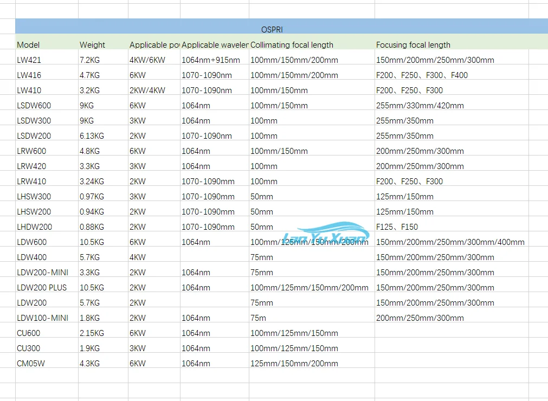Select the LW416 model cell
The height and width of the screenshot is (401, 548).
click(47, 72)
